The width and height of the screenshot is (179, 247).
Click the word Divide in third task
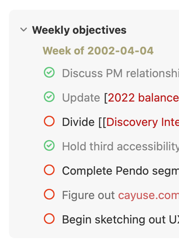[x=78, y=122]
